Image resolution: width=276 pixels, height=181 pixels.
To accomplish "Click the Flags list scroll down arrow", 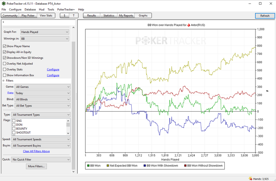I will pos(68,133).
